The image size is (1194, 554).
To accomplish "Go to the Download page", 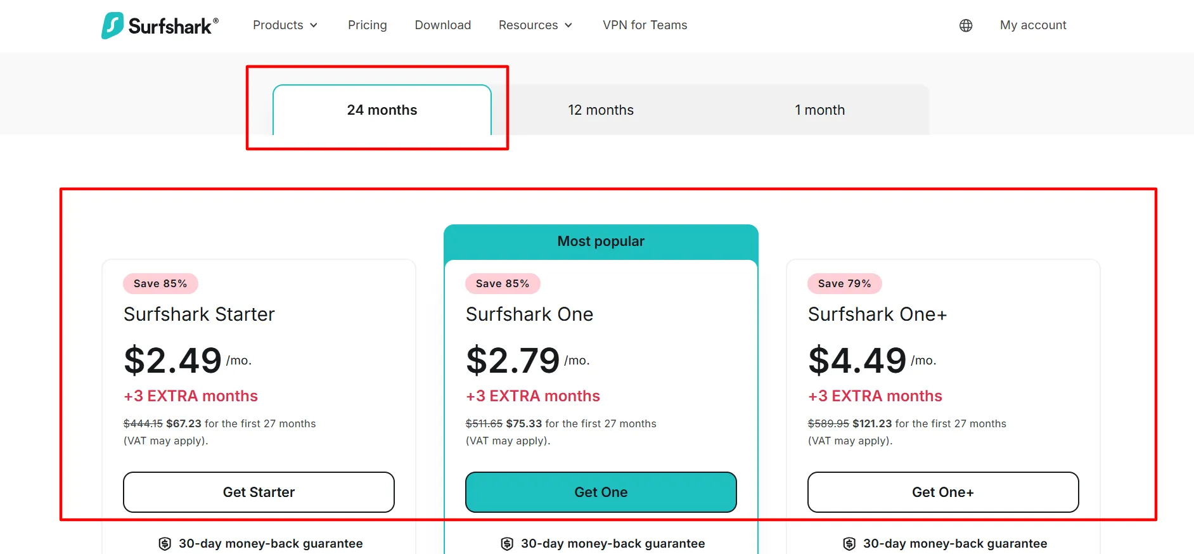I will point(443,25).
